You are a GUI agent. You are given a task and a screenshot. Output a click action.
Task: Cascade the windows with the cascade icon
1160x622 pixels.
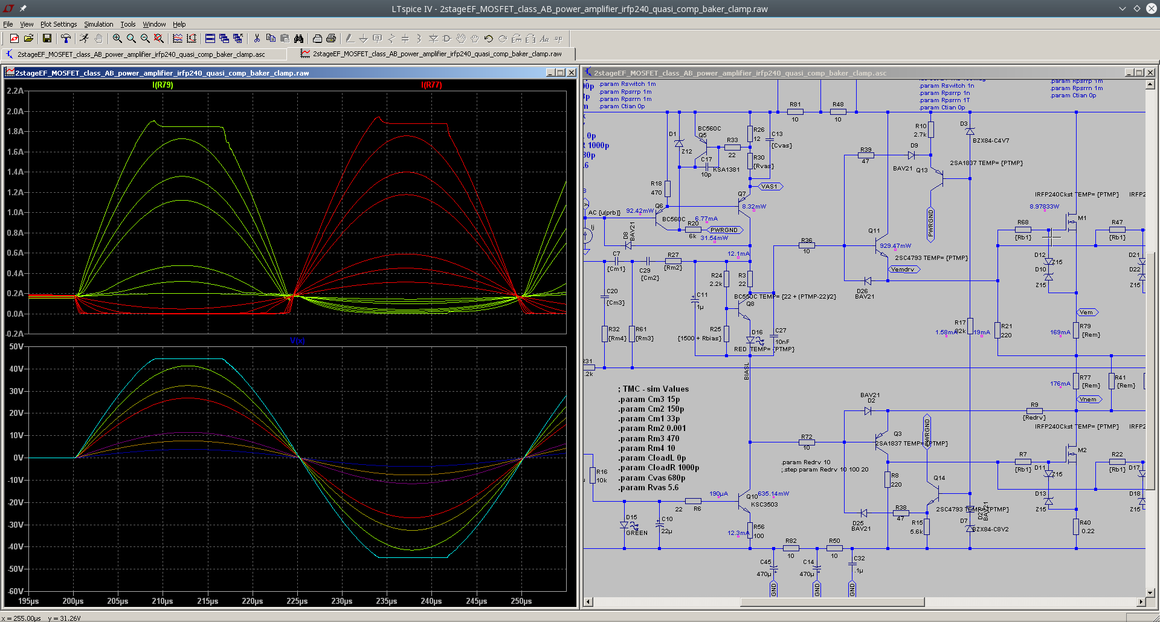click(224, 39)
